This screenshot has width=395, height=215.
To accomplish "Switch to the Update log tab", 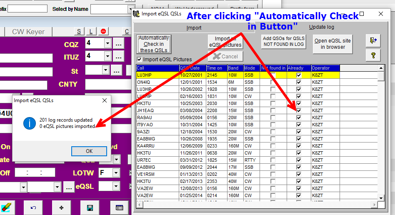I will point(321,27).
